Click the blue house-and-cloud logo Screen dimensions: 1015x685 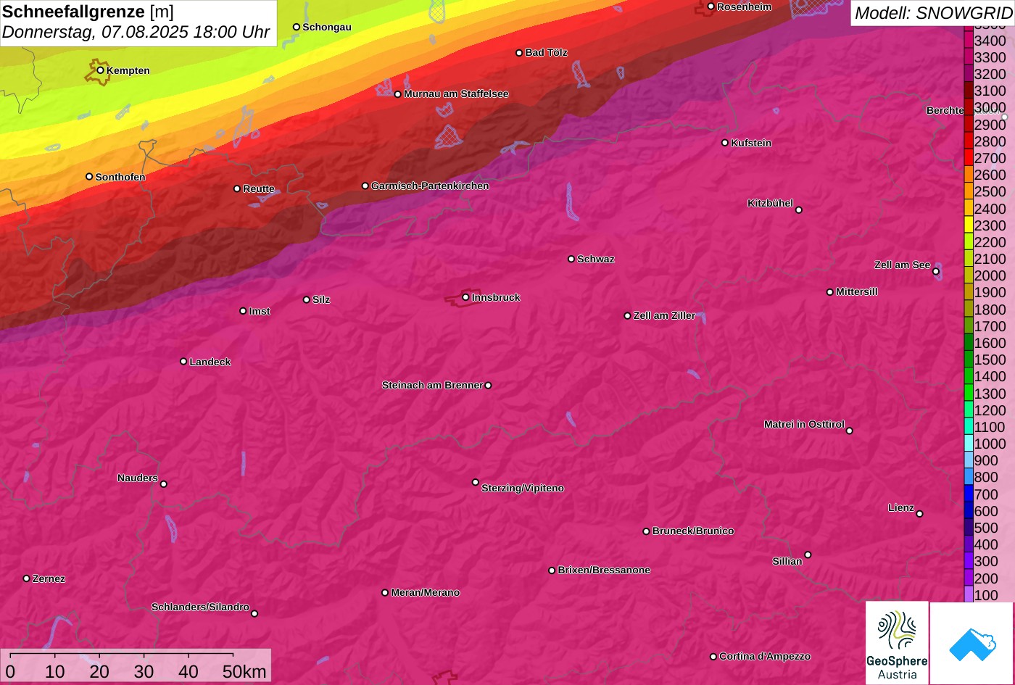click(x=971, y=643)
